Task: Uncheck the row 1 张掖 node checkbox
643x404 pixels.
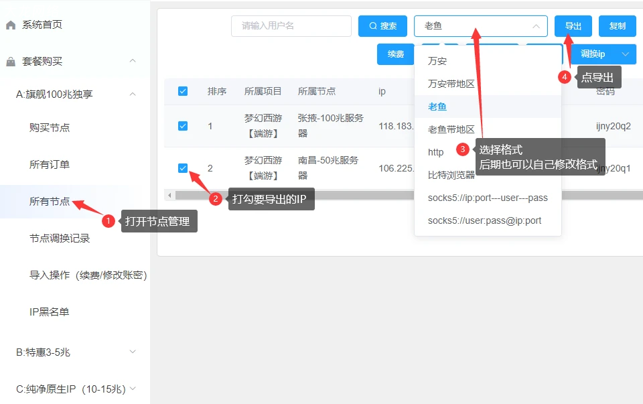Action: (183, 126)
